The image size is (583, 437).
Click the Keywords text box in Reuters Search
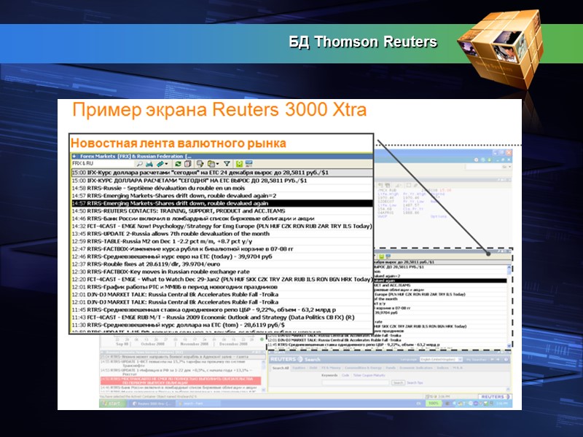pos(356,383)
